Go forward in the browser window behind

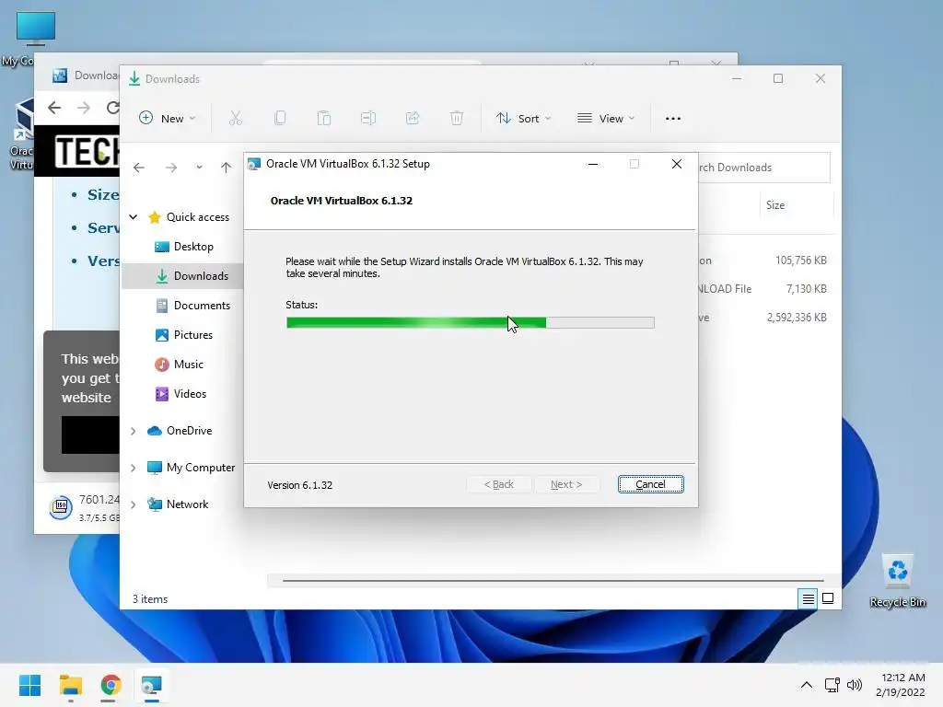tap(84, 108)
